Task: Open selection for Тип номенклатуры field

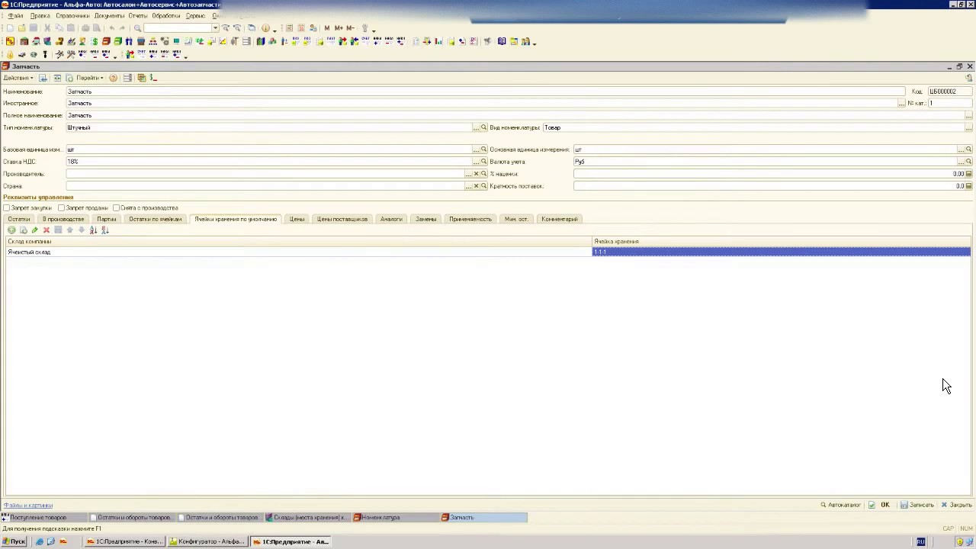Action: 476,128
